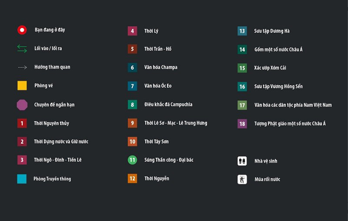Select number 8 badge, Điêu khắc đá Campuchia
The height and width of the screenshot is (221, 348).
click(132, 104)
